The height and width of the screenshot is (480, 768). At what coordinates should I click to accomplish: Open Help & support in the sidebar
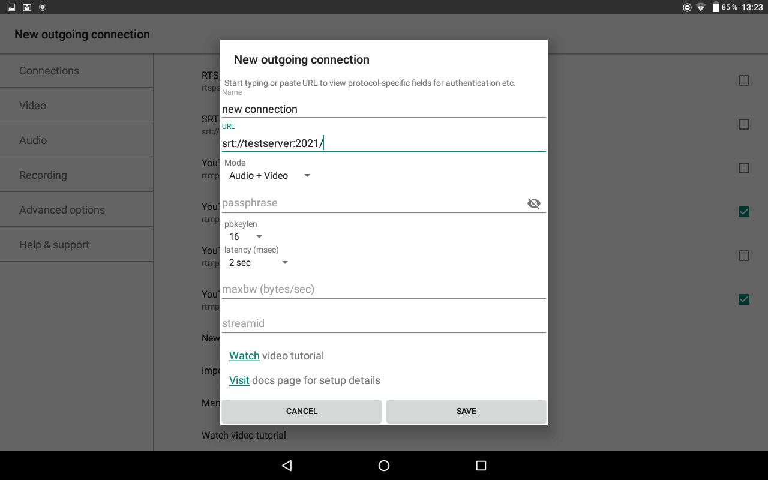tap(77, 244)
